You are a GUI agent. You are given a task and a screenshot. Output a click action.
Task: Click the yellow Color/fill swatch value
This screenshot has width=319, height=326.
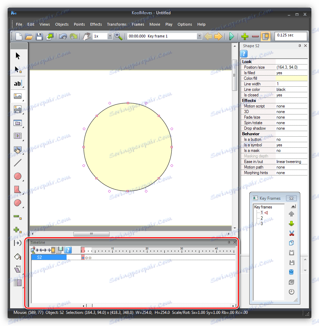coord(291,78)
